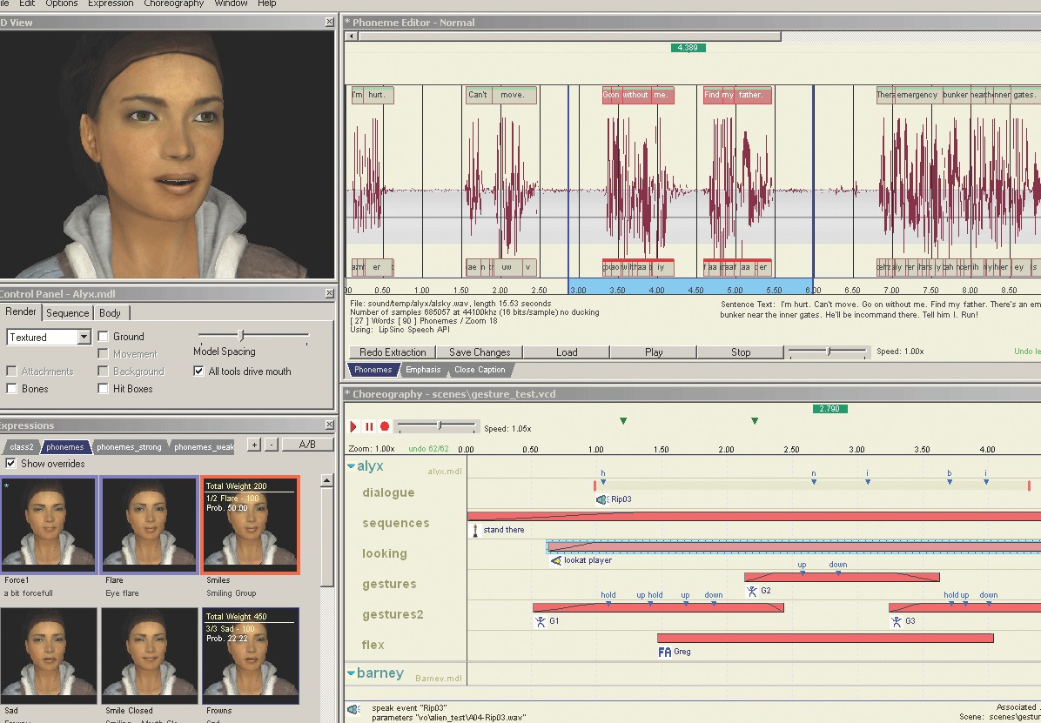Image resolution: width=1041 pixels, height=723 pixels.
Task: Click the choreography play triangle icon
Action: (353, 426)
